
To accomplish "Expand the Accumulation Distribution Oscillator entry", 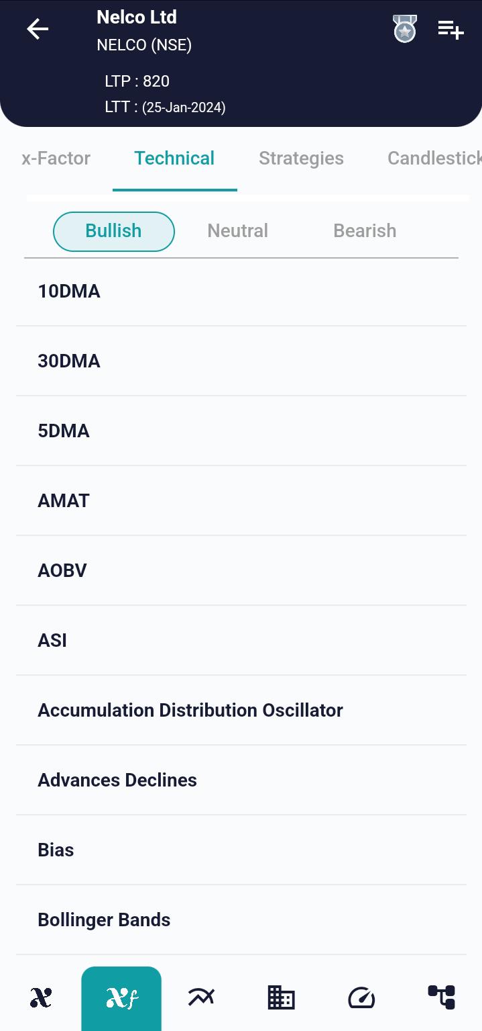I will point(241,710).
